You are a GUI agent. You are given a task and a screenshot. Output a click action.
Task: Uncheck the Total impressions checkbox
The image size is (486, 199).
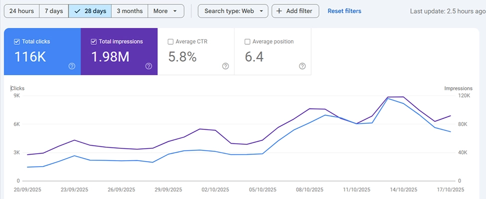[x=94, y=42]
